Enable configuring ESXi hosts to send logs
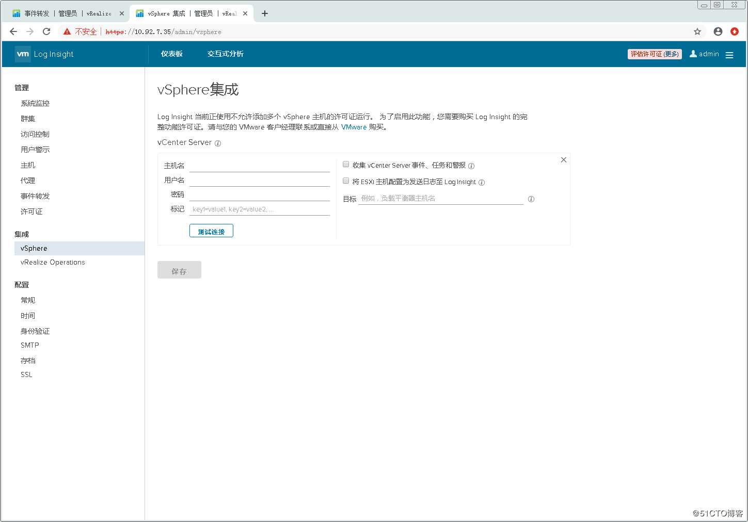This screenshot has width=748, height=522. [x=346, y=181]
